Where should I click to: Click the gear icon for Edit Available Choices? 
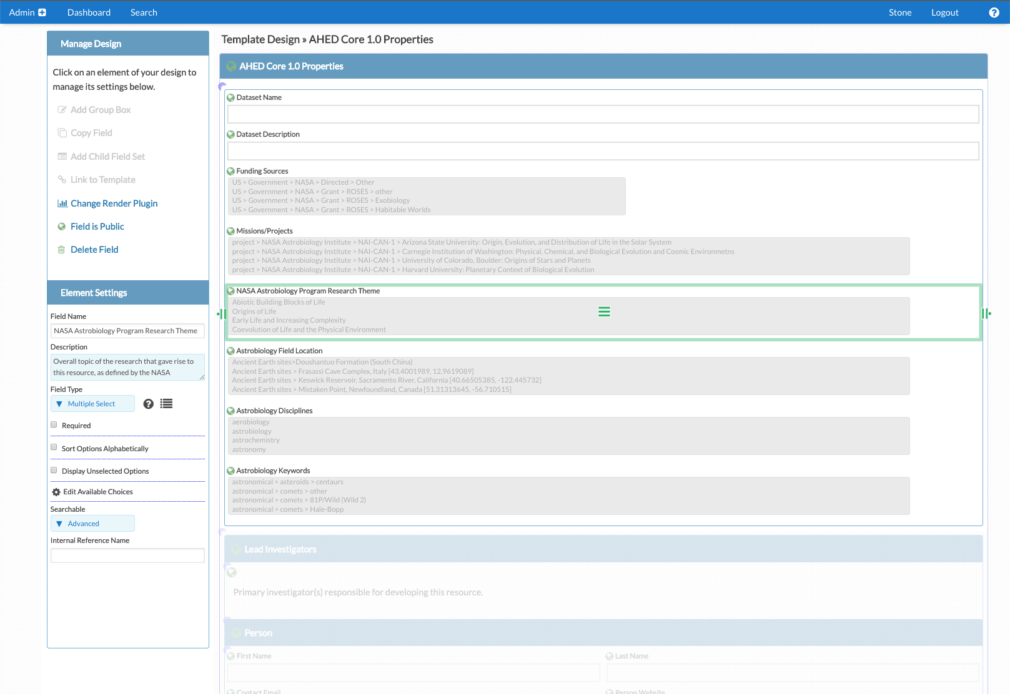tap(56, 492)
